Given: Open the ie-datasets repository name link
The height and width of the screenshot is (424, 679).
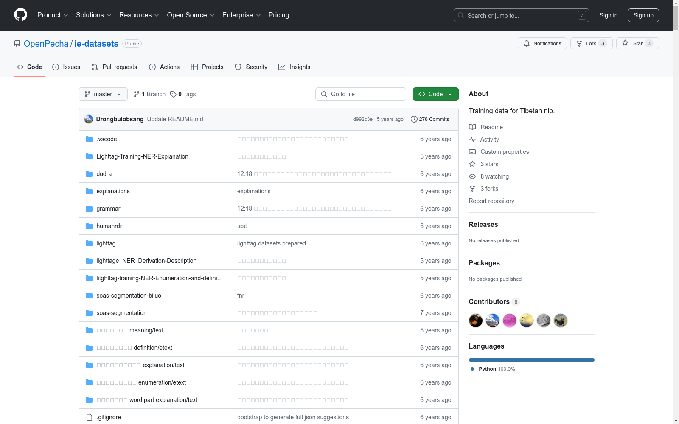Looking at the screenshot, I should (x=96, y=44).
